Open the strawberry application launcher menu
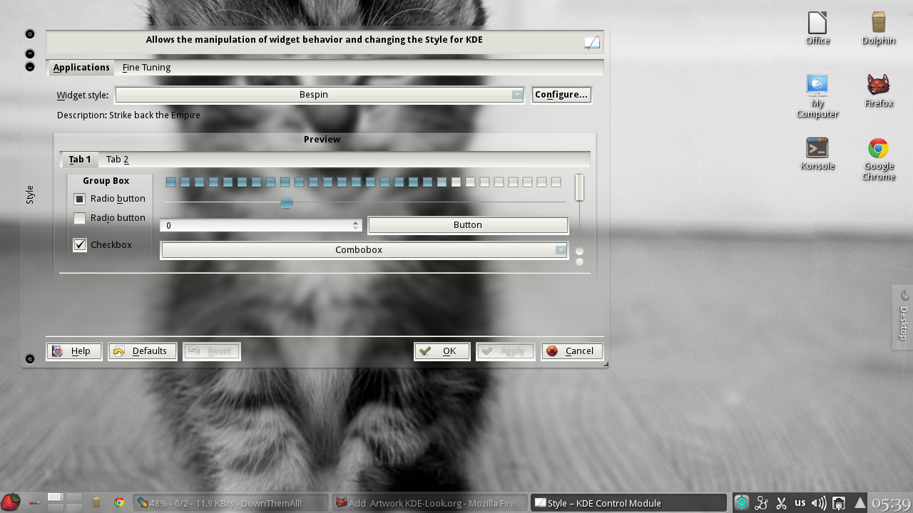 (11, 502)
